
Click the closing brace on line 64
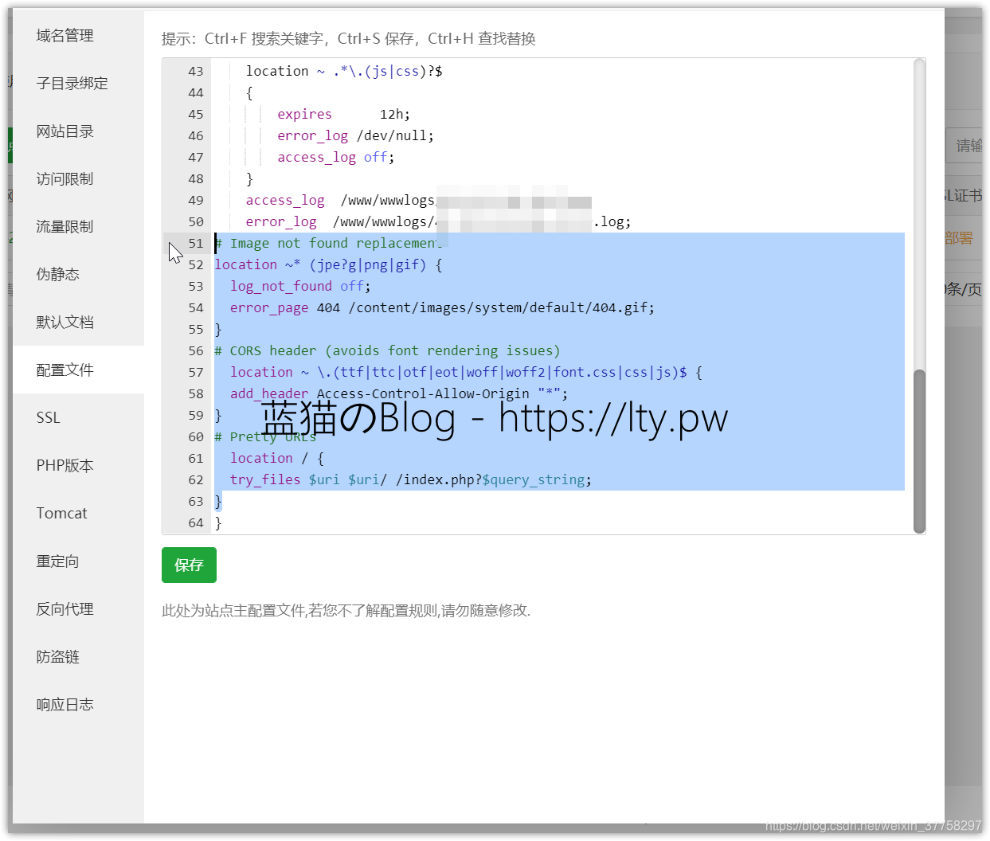click(x=218, y=522)
